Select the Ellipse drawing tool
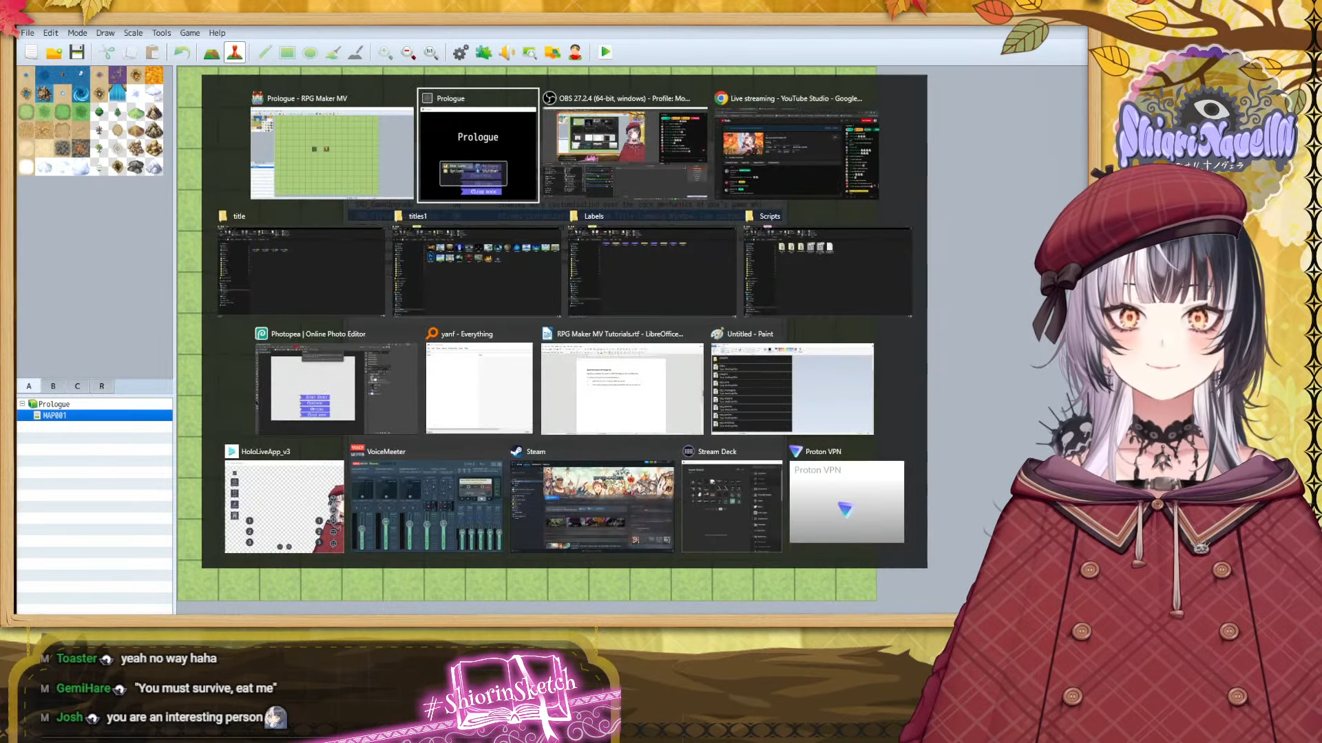The image size is (1322, 743). (x=310, y=52)
